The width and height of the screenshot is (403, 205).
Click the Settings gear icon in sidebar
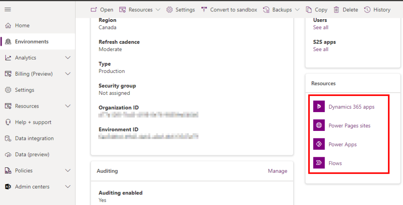click(x=8, y=90)
